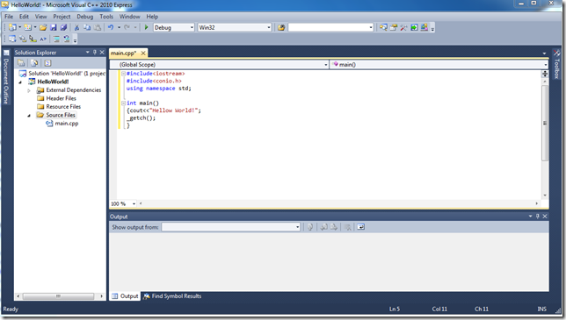This screenshot has width=566, height=320.
Task: Click the Toolbox hammer-and-wrench toolbar icon
Action: point(403,27)
